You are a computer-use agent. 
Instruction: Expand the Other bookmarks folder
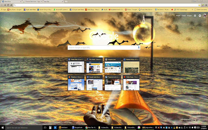201,9
